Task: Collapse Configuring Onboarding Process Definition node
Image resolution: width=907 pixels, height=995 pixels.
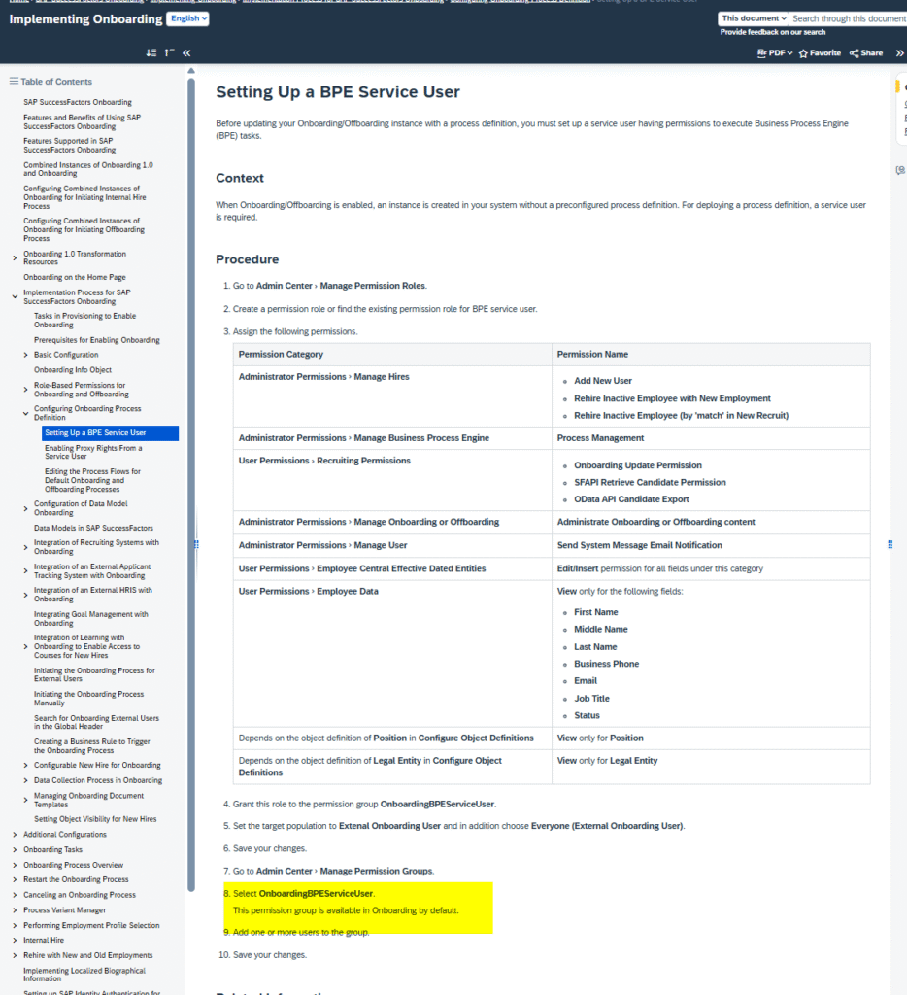Action: tap(26, 413)
